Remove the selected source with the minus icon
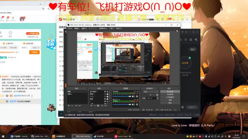 [x=95, y=106]
